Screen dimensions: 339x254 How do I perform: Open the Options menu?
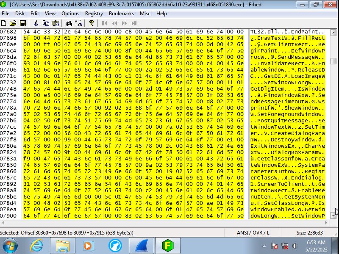(x=70, y=14)
